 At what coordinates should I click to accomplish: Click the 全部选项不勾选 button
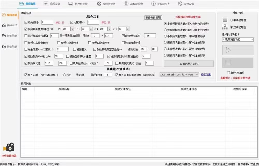[189, 64]
